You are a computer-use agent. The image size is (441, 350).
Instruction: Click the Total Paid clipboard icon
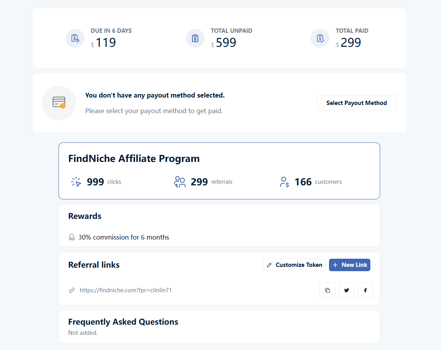coord(320,38)
